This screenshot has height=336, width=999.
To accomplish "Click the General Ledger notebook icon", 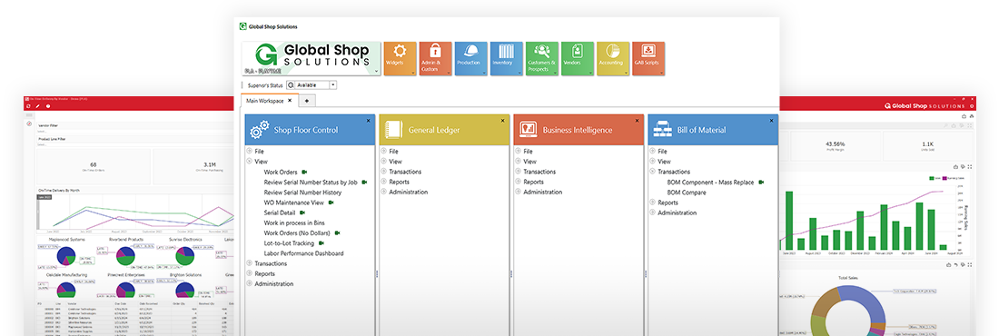I will (393, 130).
